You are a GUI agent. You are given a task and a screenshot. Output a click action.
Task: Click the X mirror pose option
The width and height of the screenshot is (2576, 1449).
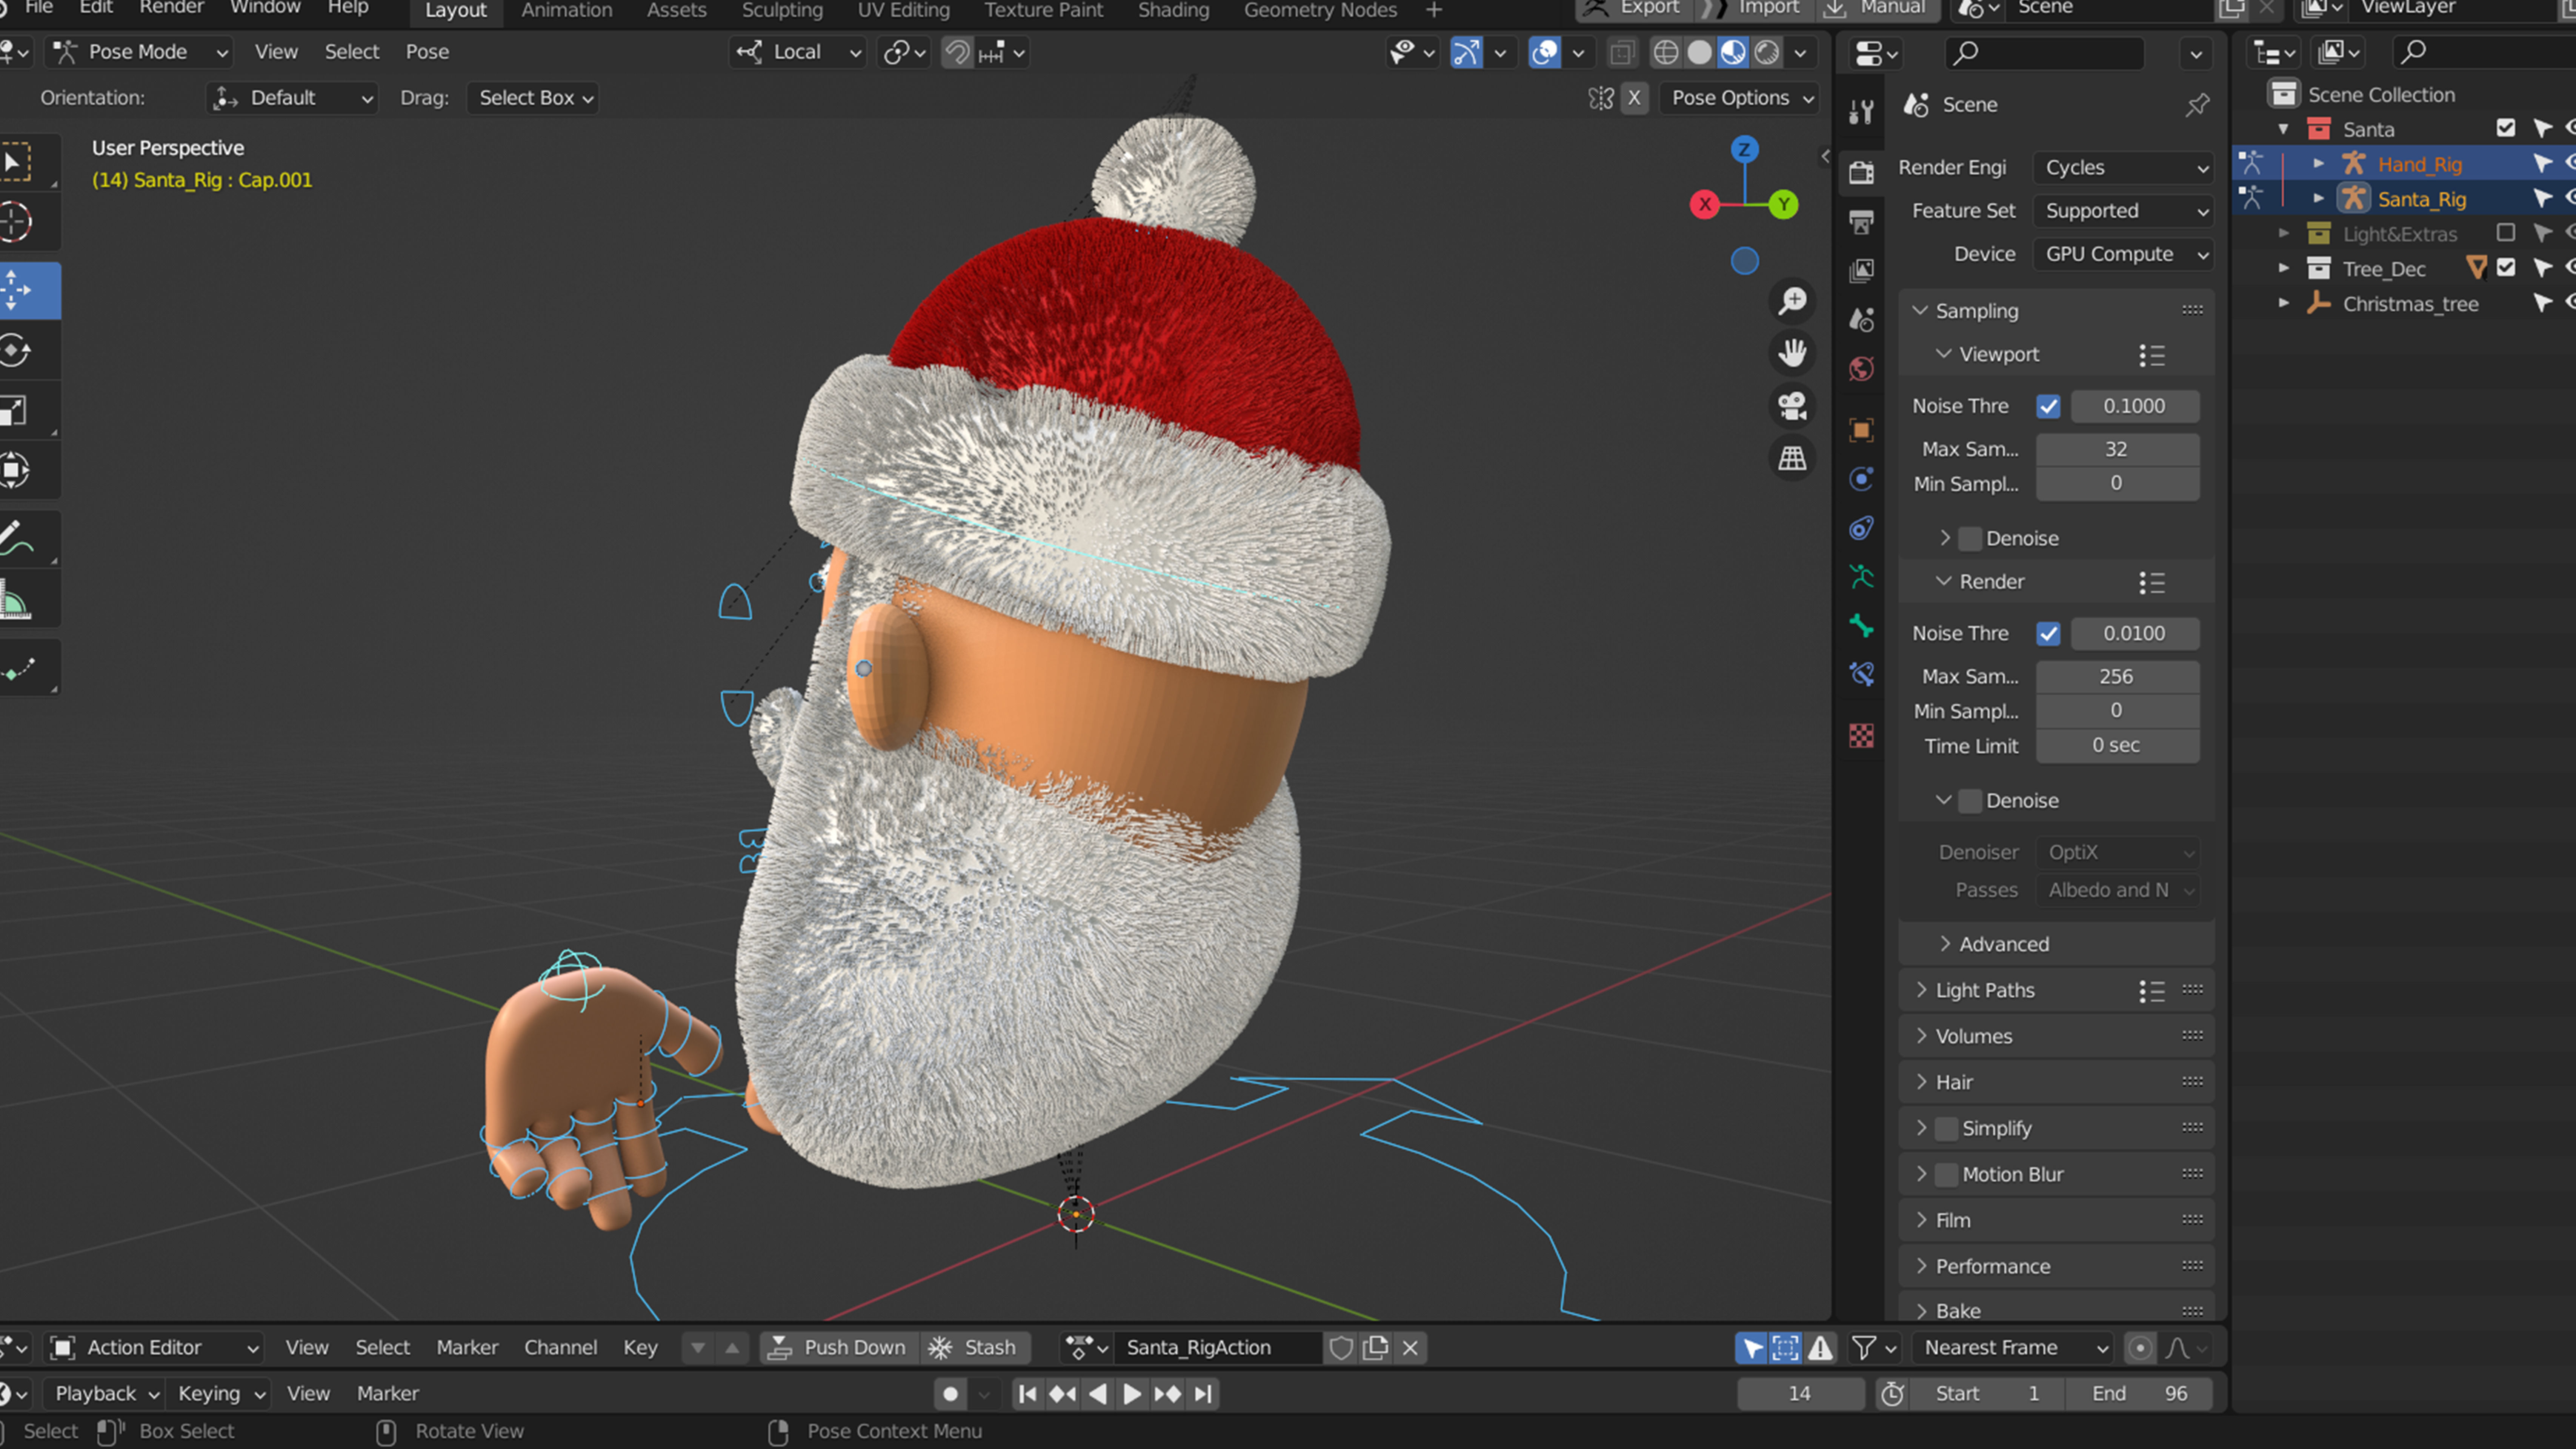[1634, 98]
